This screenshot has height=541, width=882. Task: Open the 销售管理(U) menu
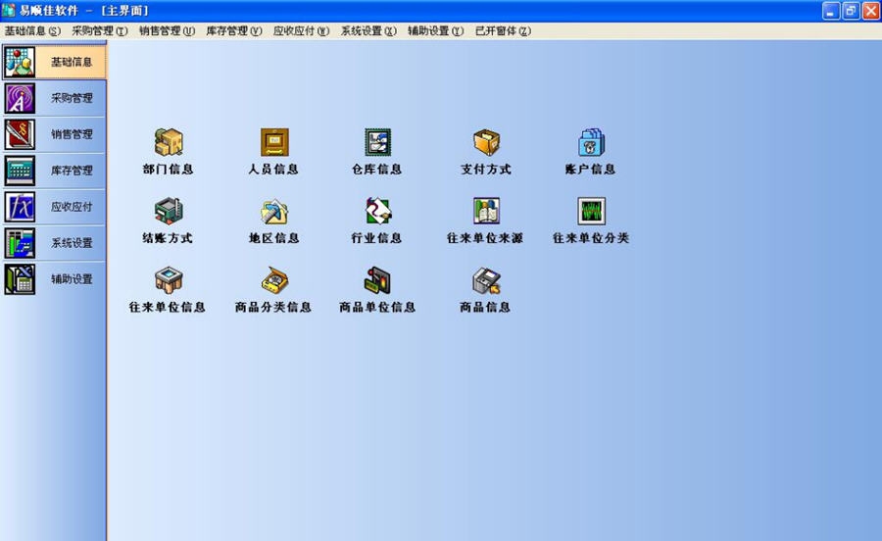pos(167,31)
